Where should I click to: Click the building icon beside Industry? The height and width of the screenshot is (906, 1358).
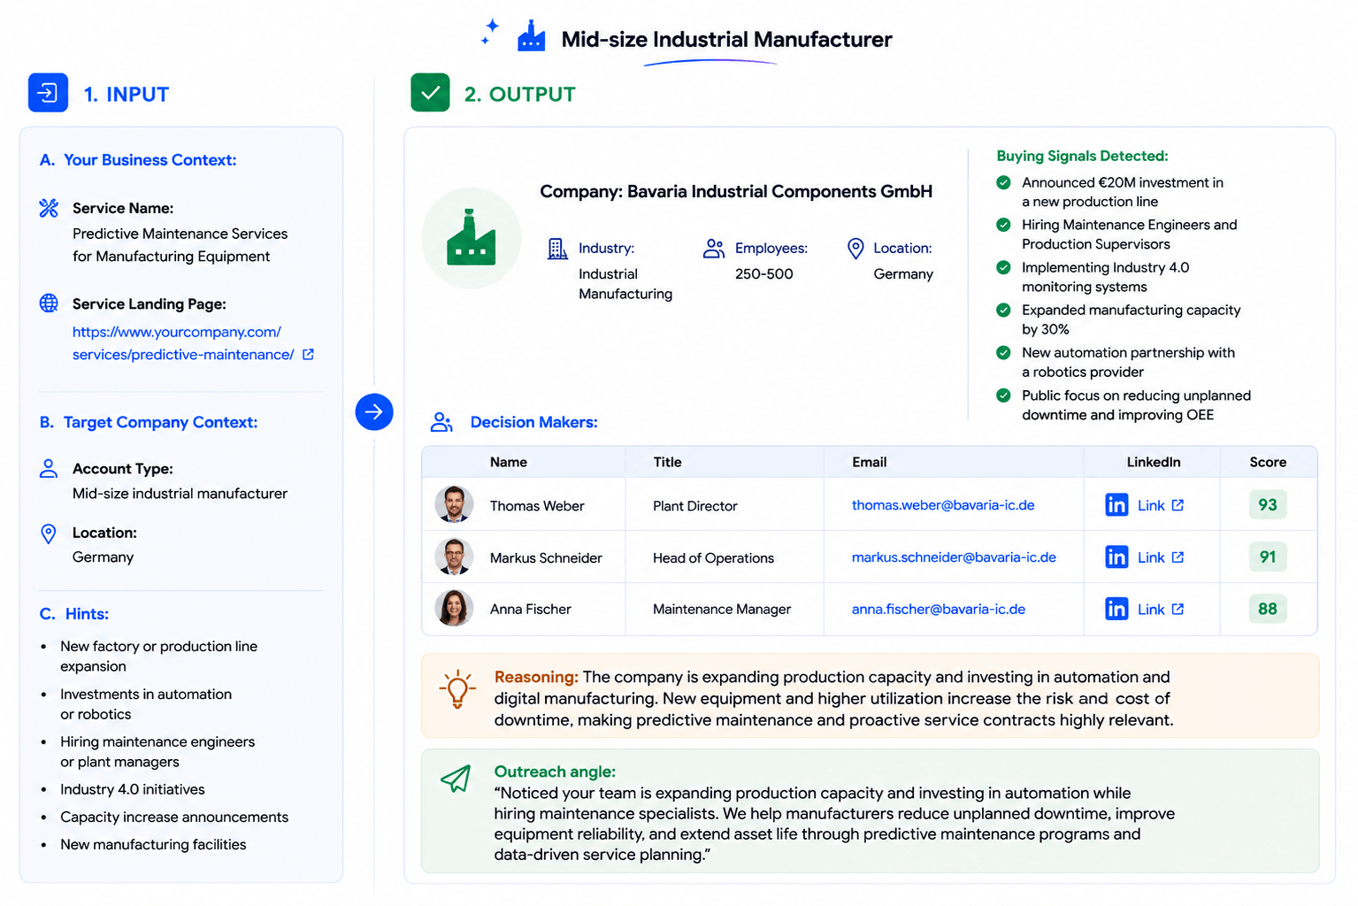tap(557, 249)
